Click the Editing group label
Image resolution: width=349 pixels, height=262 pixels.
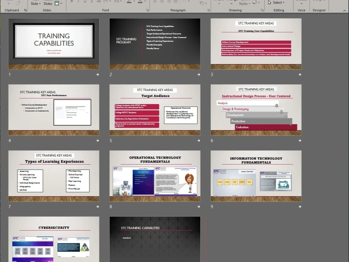(279, 10)
